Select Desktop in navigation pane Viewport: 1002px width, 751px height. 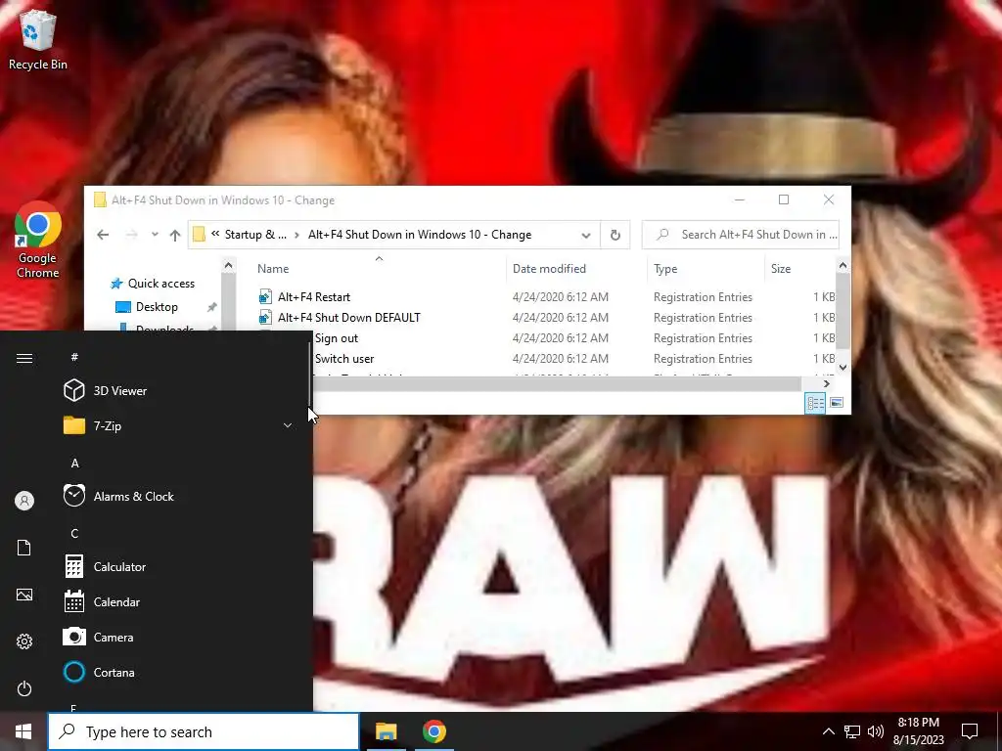157,307
